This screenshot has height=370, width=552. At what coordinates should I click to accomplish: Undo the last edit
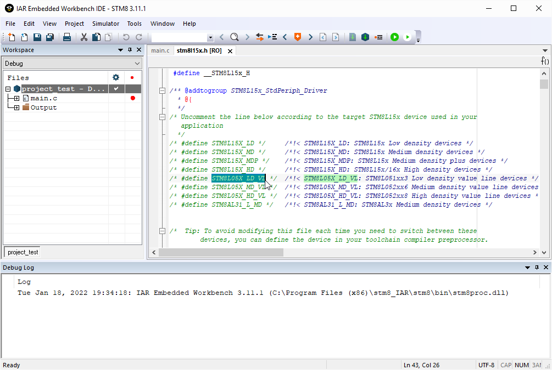pos(126,37)
